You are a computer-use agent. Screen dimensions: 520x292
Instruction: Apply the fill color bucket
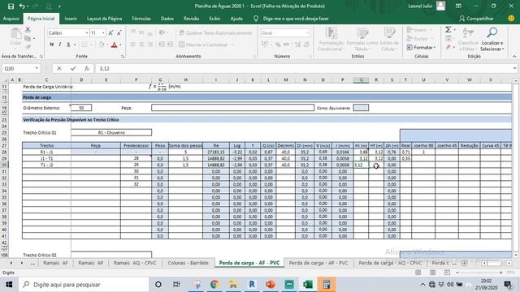[x=102, y=45]
